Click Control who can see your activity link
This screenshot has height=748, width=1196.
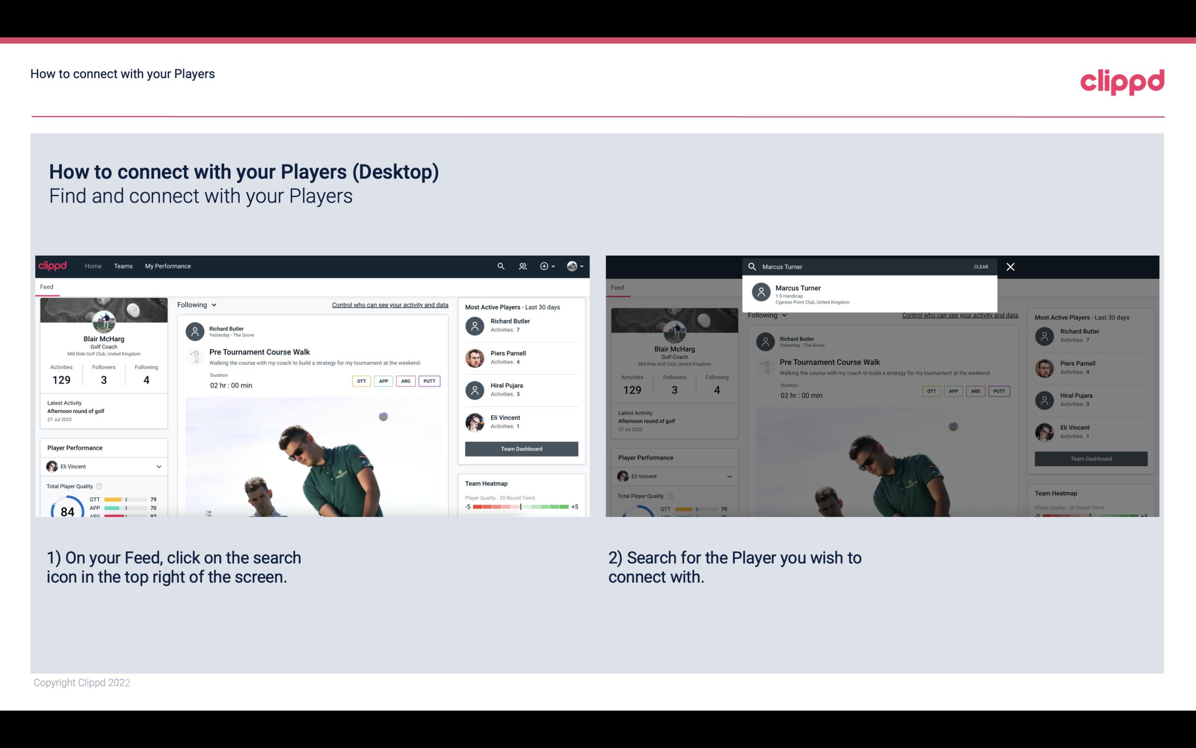(x=389, y=304)
